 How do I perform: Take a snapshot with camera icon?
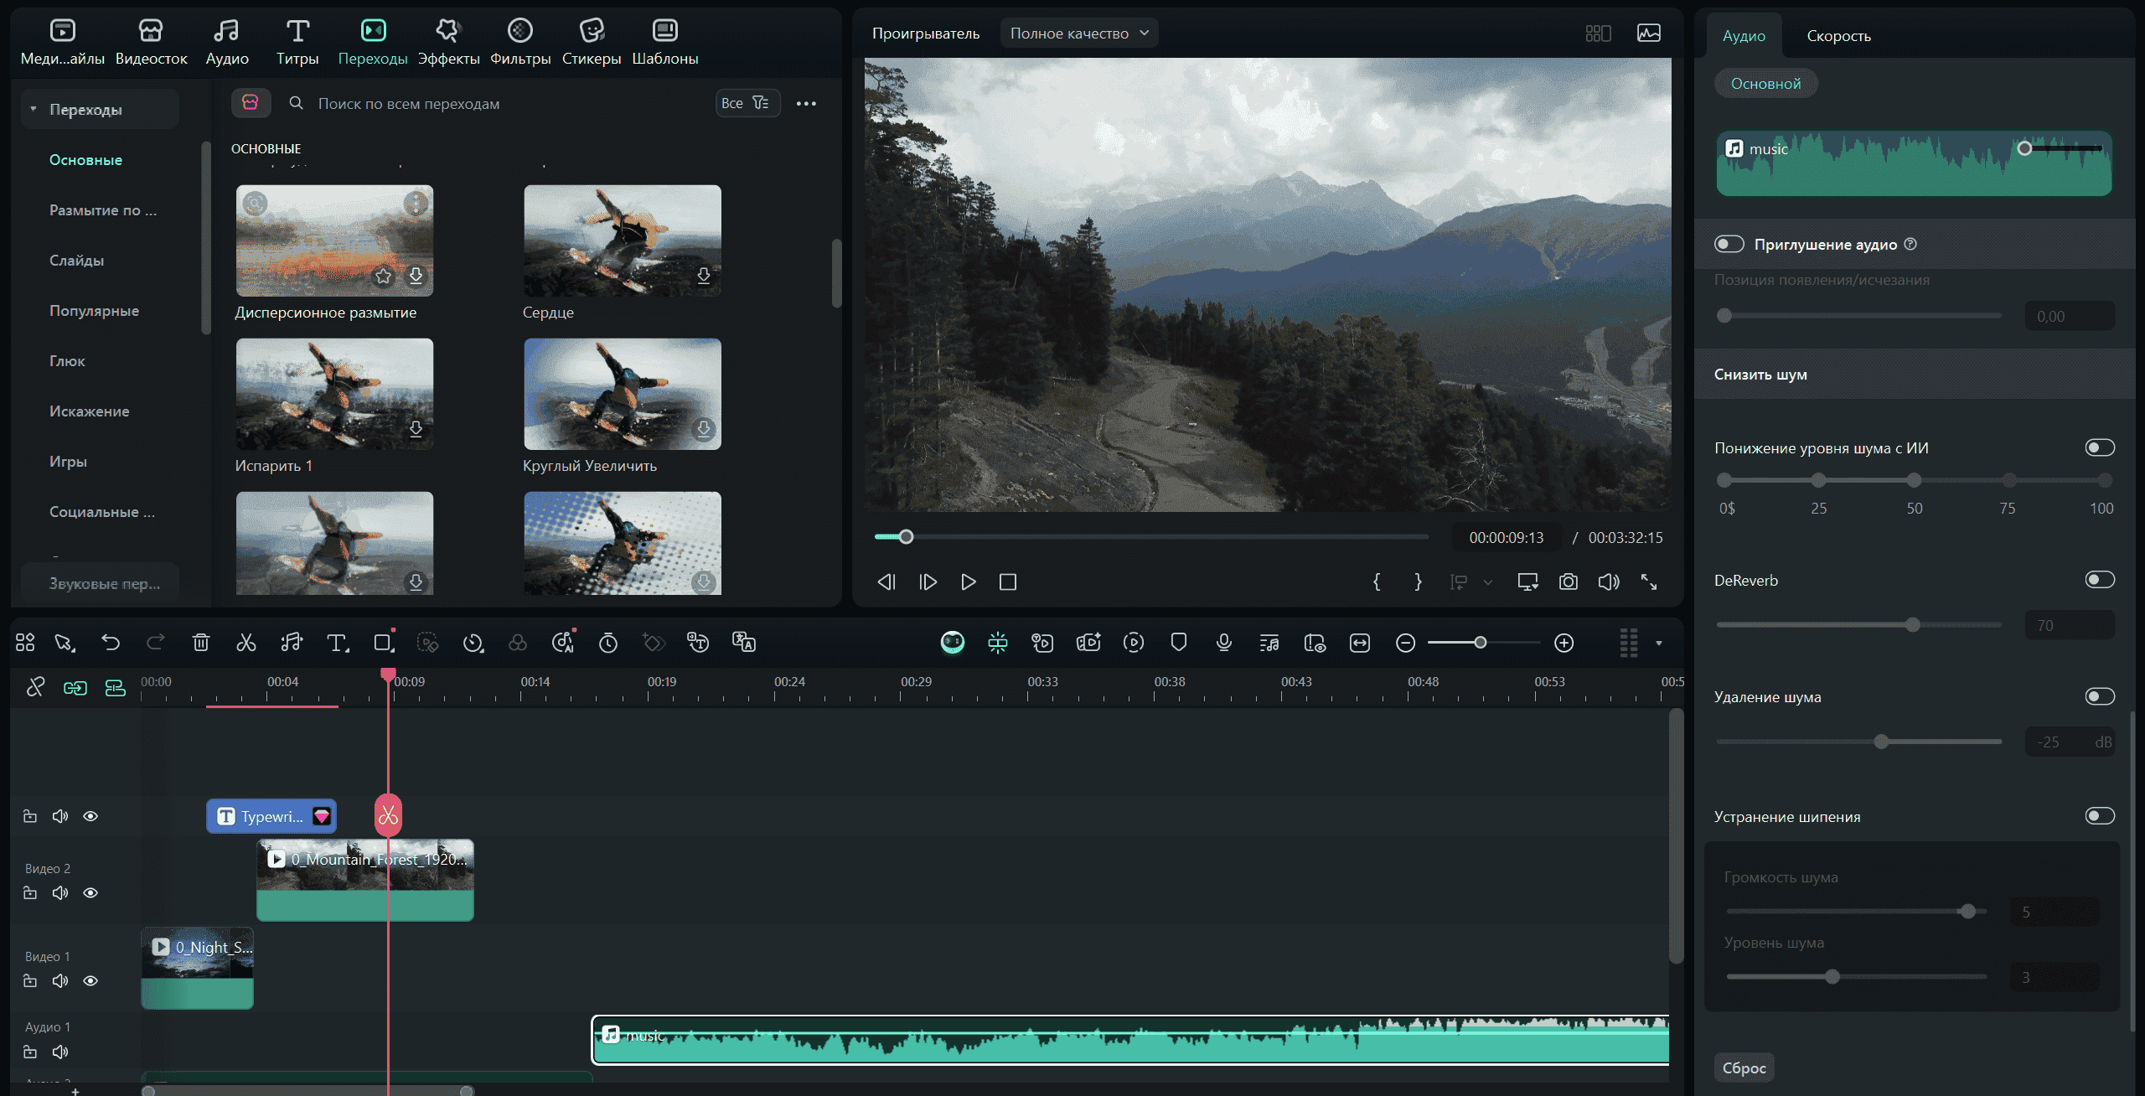[x=1568, y=582]
